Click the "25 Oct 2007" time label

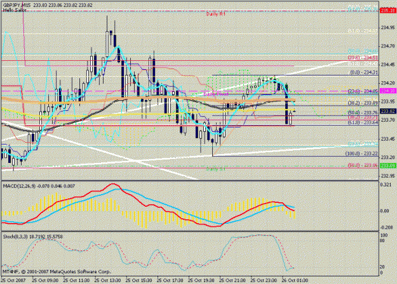(x=13, y=280)
